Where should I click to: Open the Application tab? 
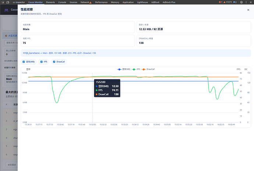128,2
